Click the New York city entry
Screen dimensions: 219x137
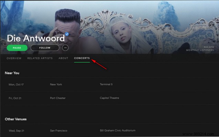pos(56,84)
